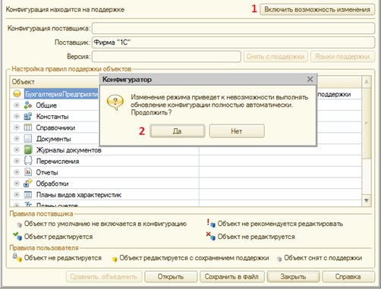Click the Объект снят с поддержки icon
Screen dimensions: 381x289
click(x=279, y=259)
